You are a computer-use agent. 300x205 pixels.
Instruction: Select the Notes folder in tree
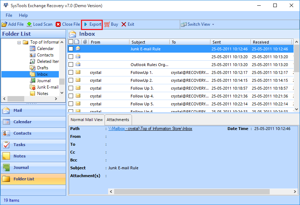(x=42, y=94)
